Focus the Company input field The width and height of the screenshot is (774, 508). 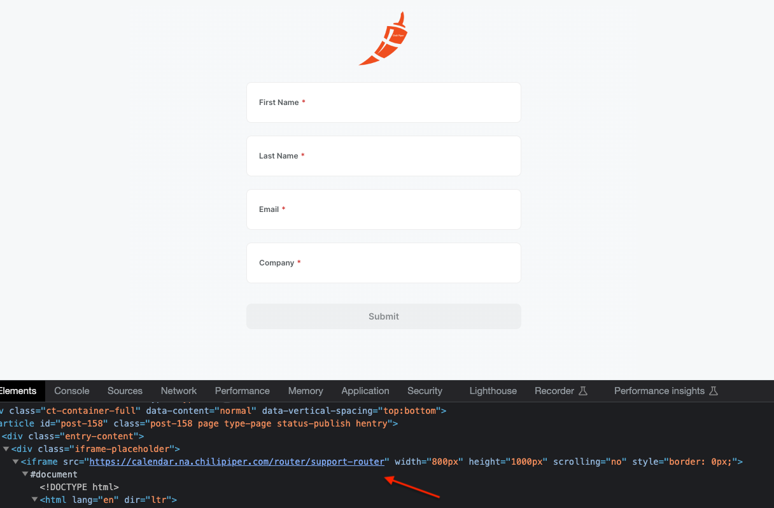pyautogui.click(x=384, y=263)
